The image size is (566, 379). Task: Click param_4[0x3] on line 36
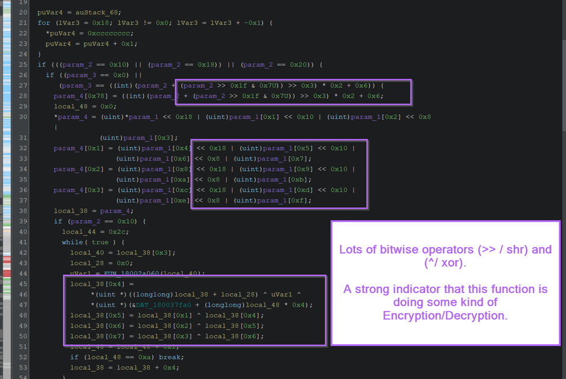point(78,190)
